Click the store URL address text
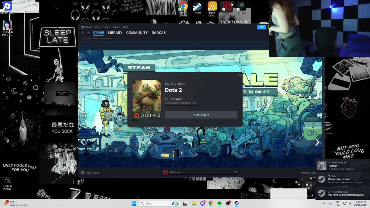Screen dimensions: 370x208 pos(102,38)
